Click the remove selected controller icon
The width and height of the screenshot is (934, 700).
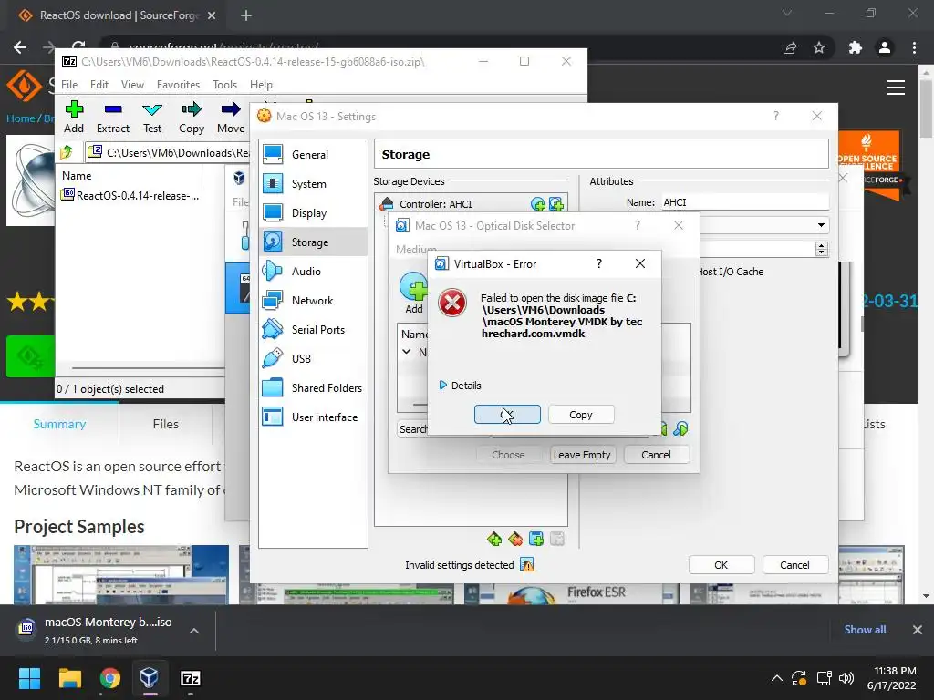(x=515, y=540)
